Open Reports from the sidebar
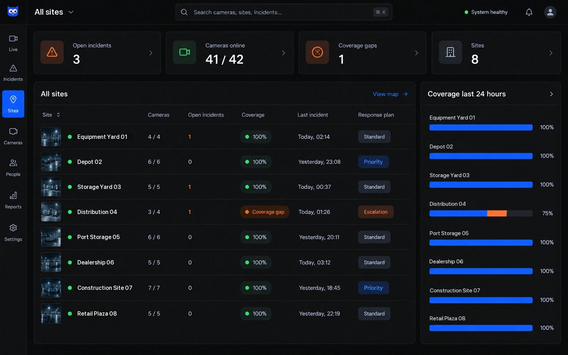The height and width of the screenshot is (355, 568). [13, 200]
